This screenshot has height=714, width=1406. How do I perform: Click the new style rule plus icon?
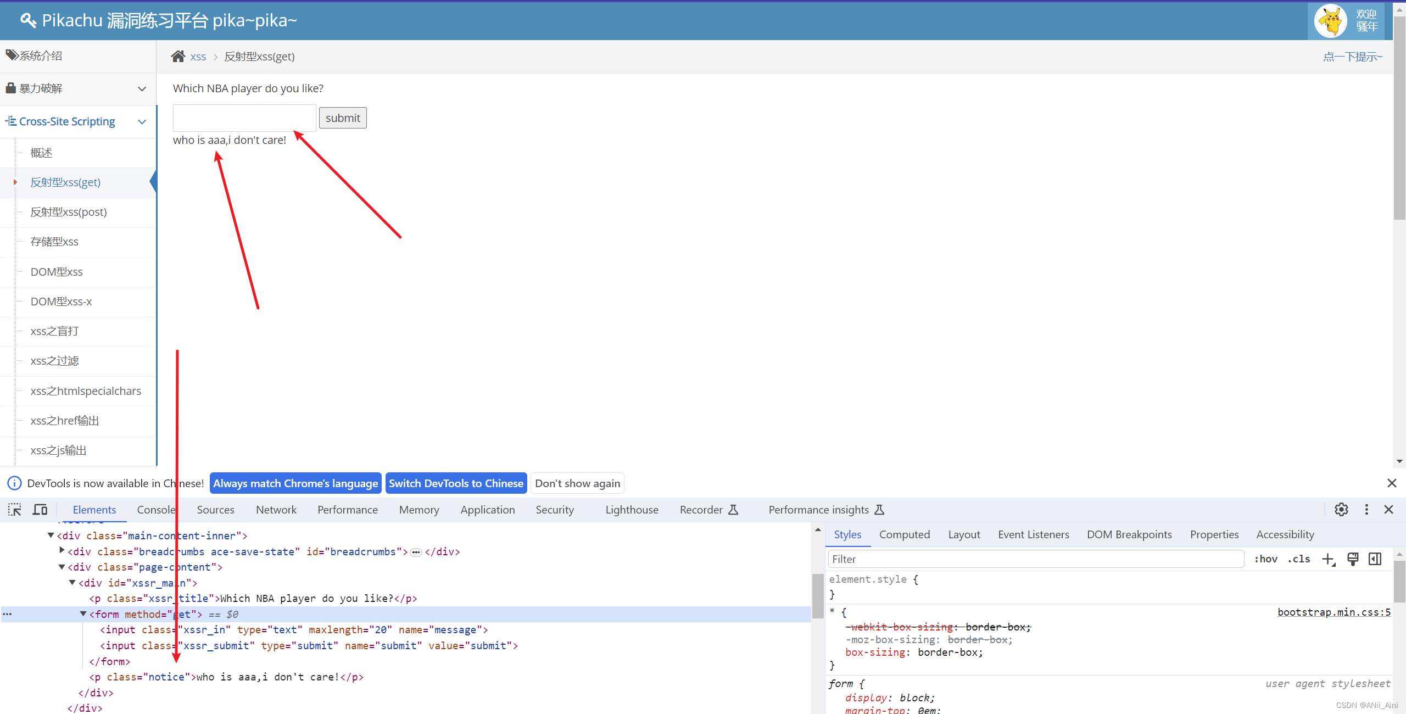[1328, 559]
